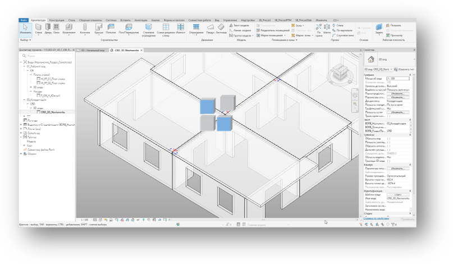This screenshot has height=264, width=453.
Task: Switch to the Конструкция ribbon tab
Action: [x=56, y=20]
